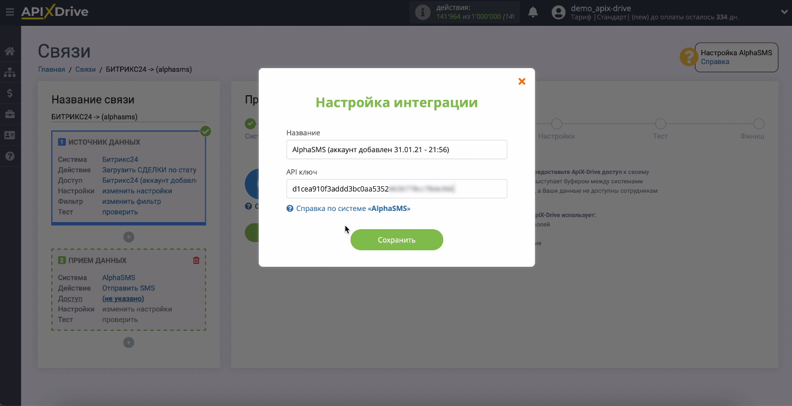Open Загрузить СДЕЛКИ action link
The width and height of the screenshot is (792, 406).
click(149, 170)
